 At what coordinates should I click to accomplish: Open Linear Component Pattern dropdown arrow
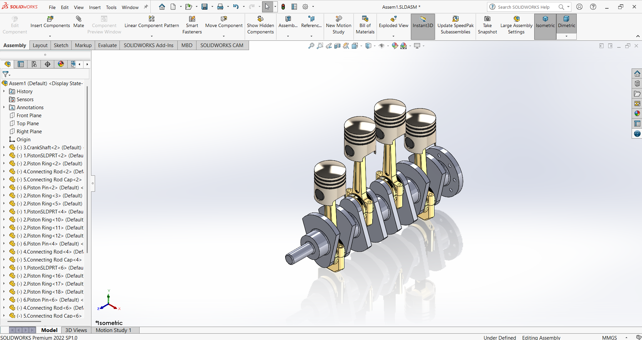(x=152, y=36)
